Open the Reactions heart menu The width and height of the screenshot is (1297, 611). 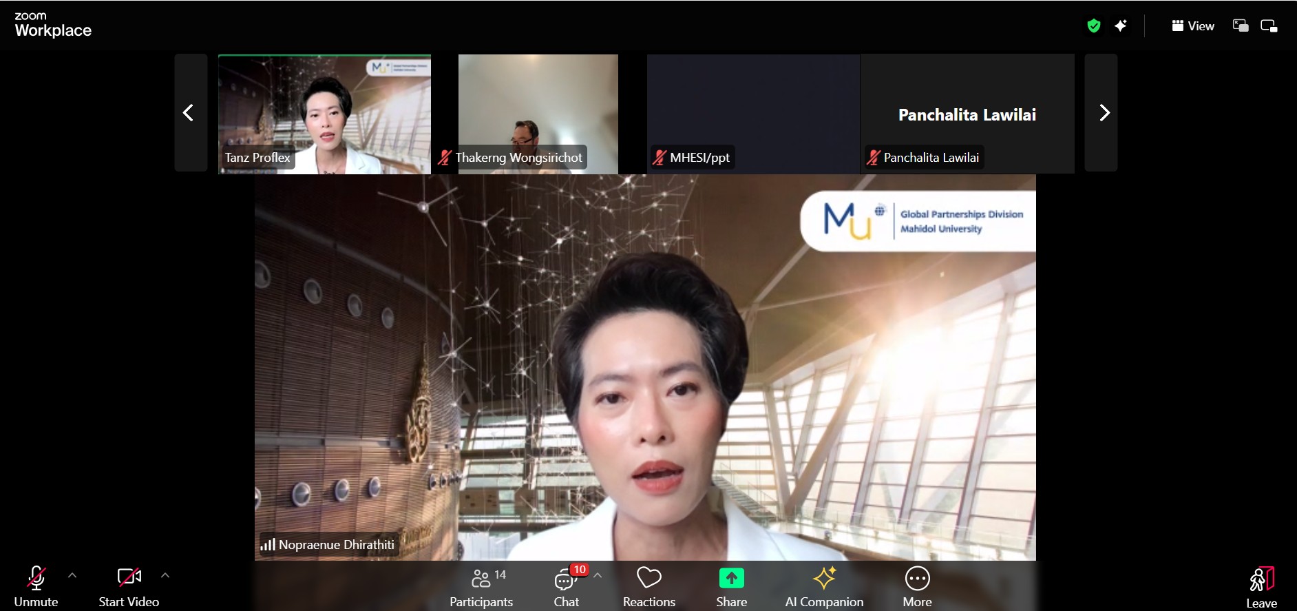[648, 586]
